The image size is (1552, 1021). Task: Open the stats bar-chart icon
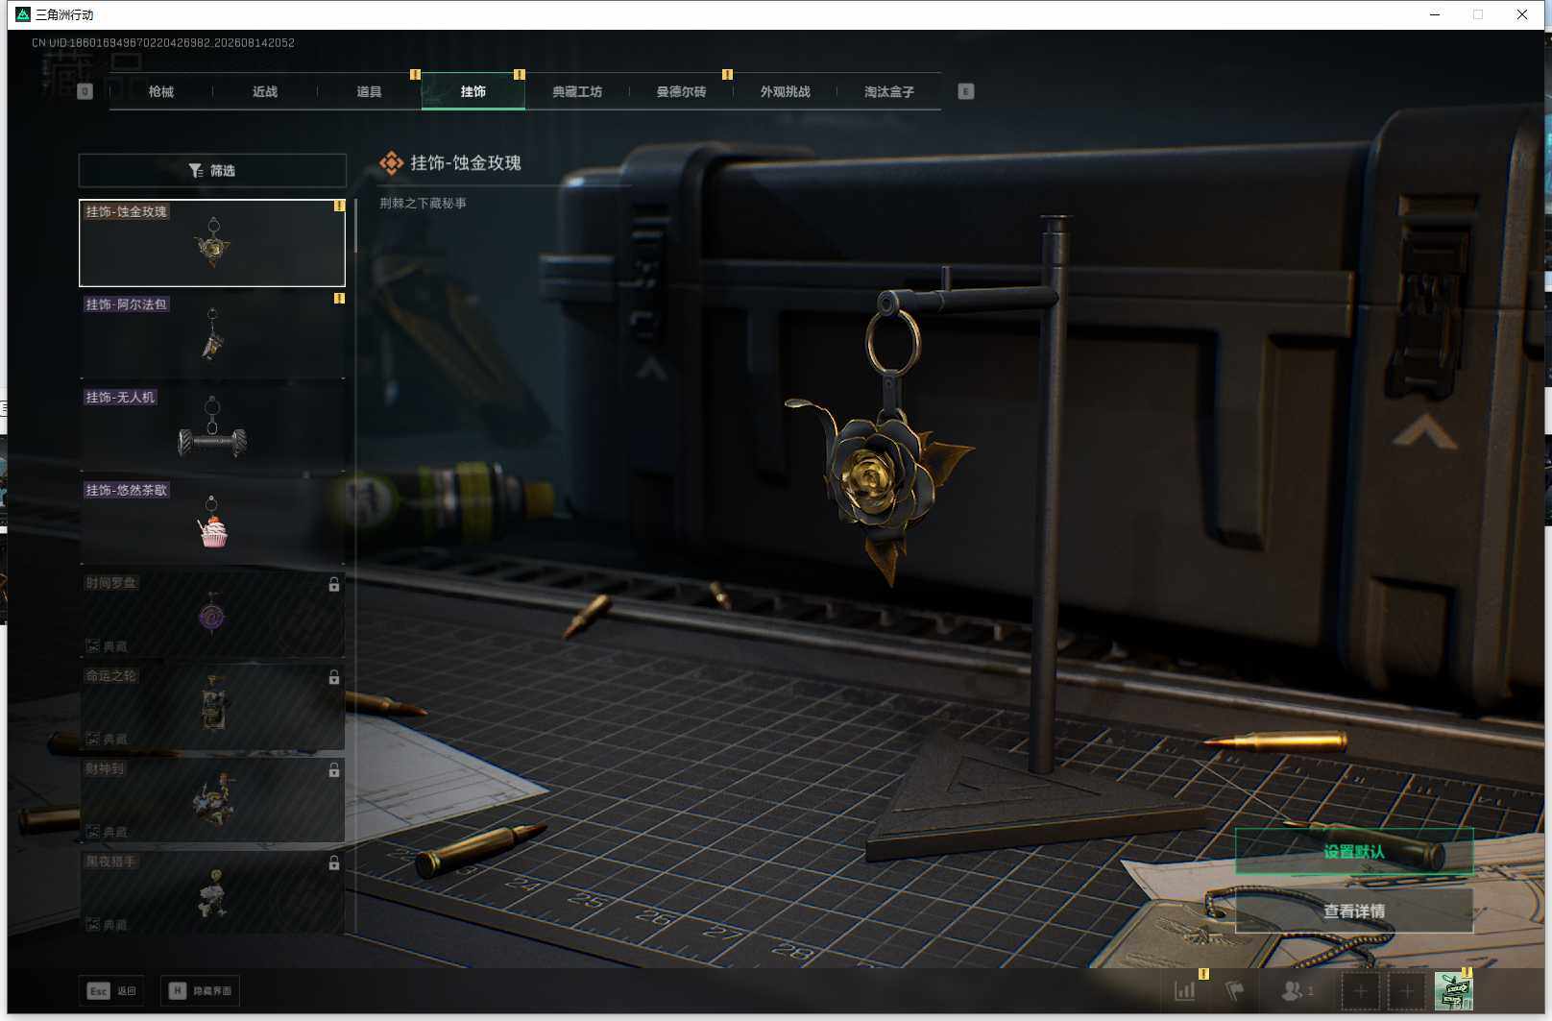tap(1185, 990)
